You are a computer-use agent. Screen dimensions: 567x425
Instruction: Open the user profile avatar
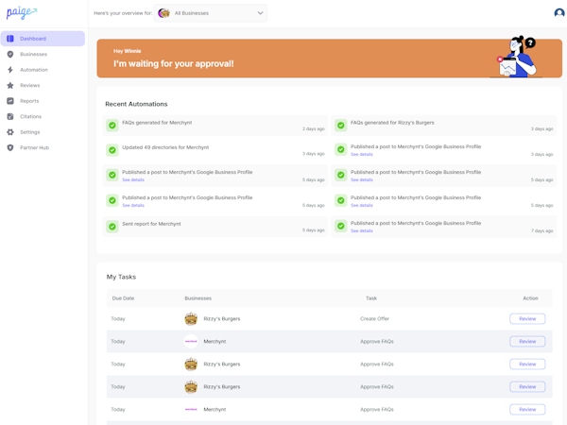pyautogui.click(x=559, y=13)
